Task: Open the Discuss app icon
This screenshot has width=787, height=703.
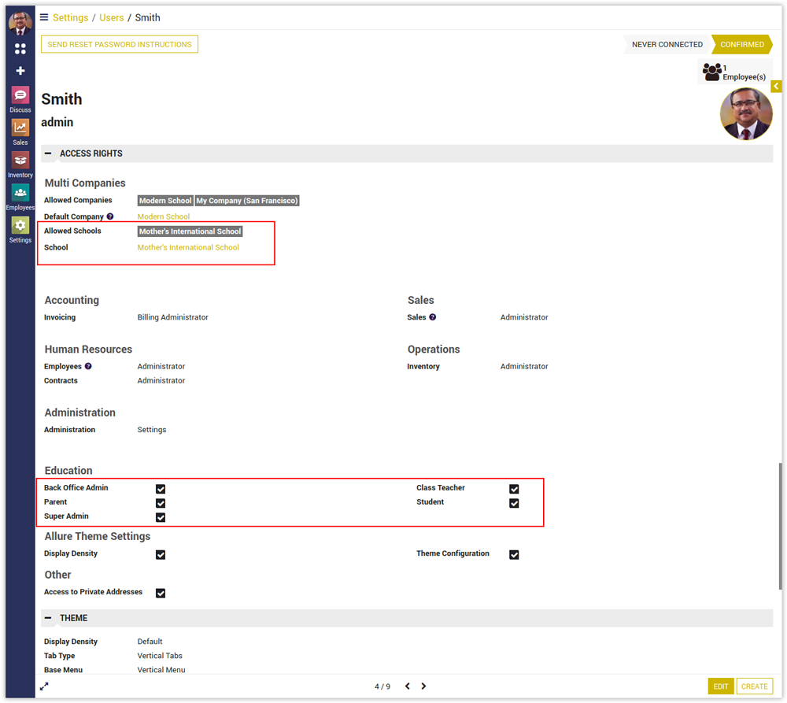Action: click(x=20, y=95)
